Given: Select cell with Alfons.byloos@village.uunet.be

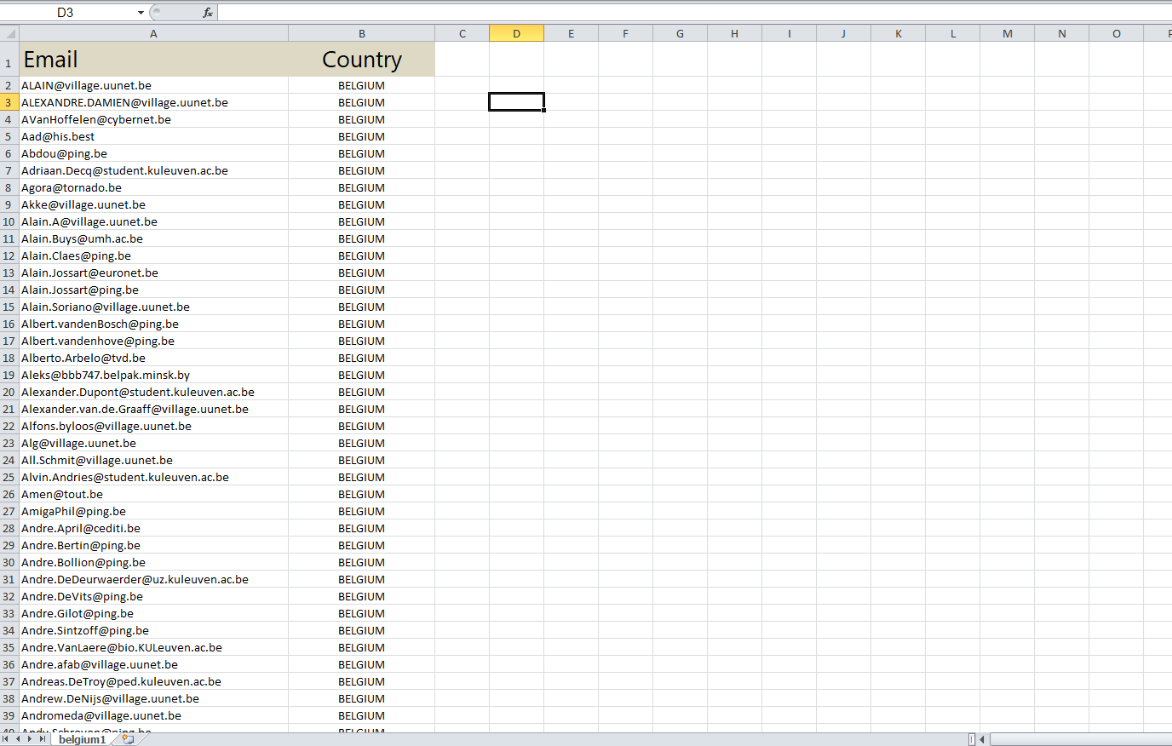Looking at the screenshot, I should pyautogui.click(x=153, y=426).
